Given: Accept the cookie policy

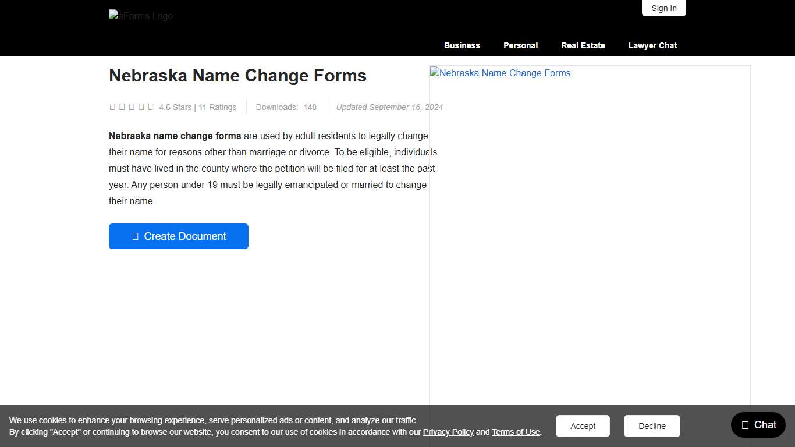Looking at the screenshot, I should (583, 425).
